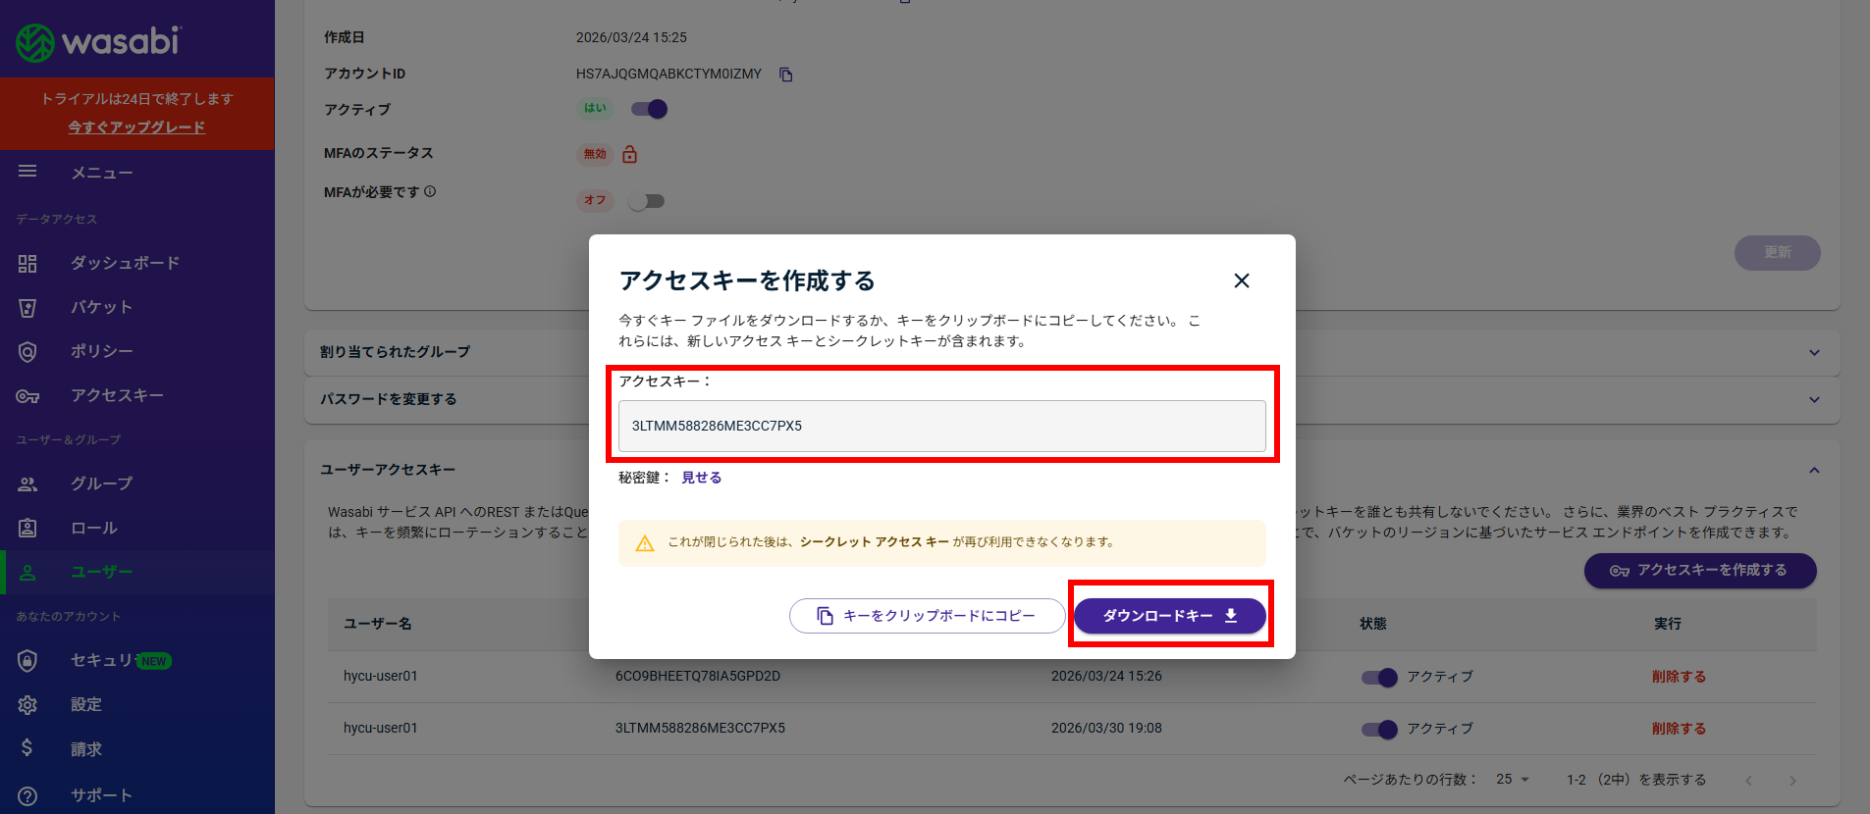The image size is (1870, 814).
Task: Expand the 割り当てられたグループ section
Action: tap(1814, 352)
